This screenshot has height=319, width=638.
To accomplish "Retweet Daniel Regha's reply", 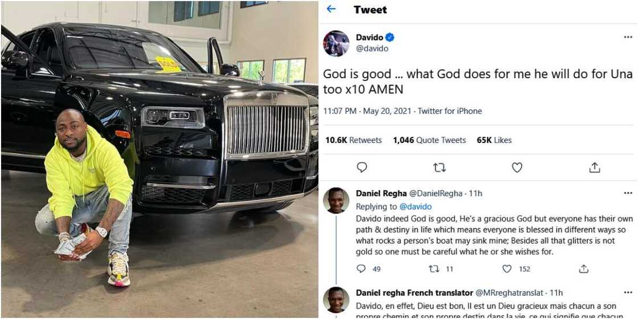I will coord(433,269).
